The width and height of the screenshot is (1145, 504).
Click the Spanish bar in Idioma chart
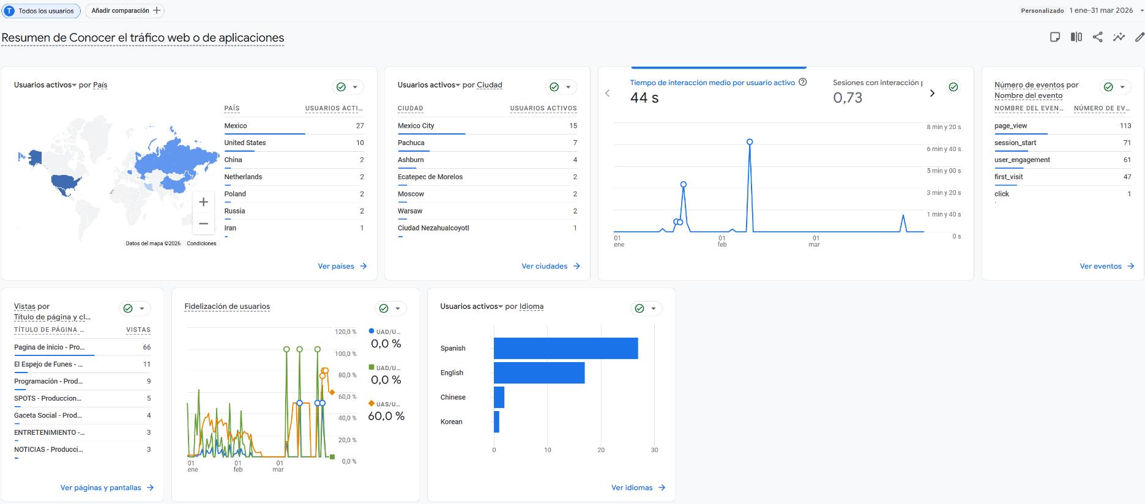[x=565, y=348]
